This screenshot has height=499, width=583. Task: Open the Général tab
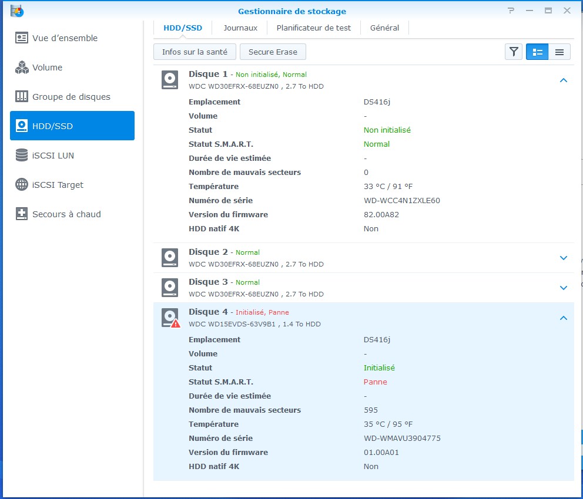pos(384,28)
